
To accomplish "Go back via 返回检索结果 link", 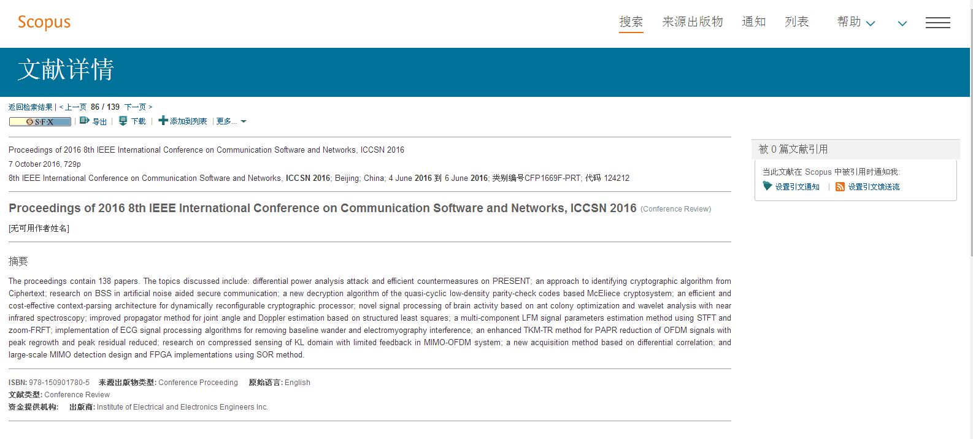I will point(31,107).
